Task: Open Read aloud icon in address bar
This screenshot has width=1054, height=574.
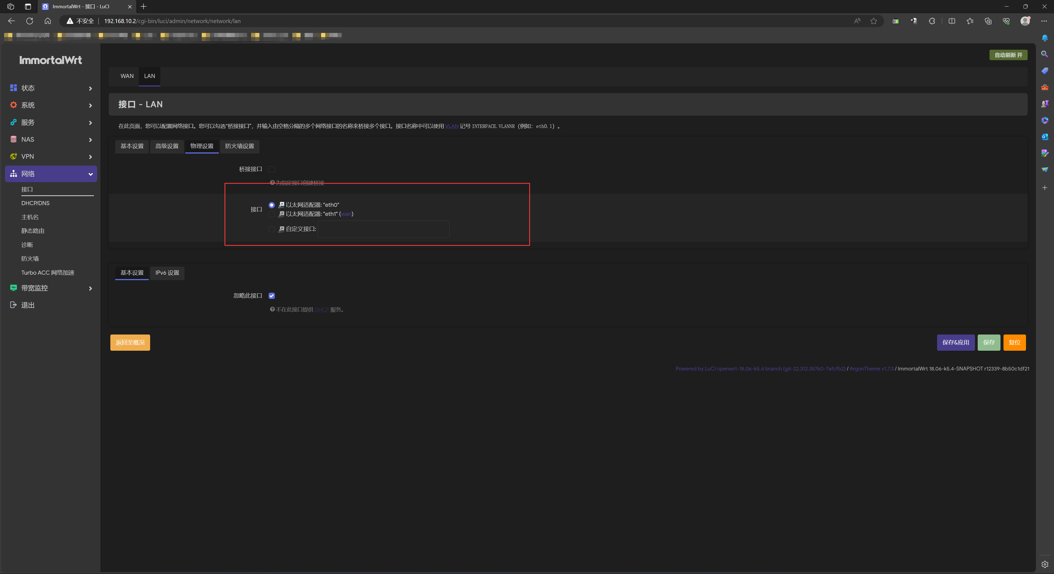Action: [857, 21]
